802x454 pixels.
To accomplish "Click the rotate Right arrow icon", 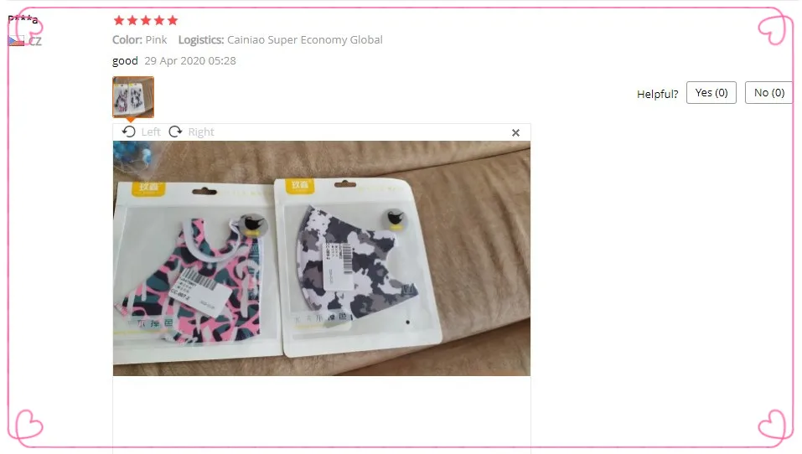I will pyautogui.click(x=175, y=132).
